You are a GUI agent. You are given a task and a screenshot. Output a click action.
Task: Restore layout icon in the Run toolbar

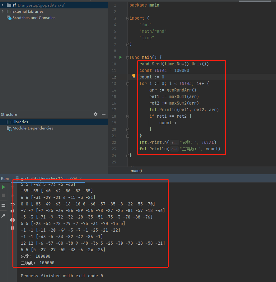coord(3,205)
